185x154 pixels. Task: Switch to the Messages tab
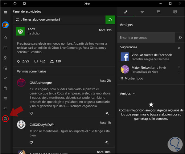(x=158, y=12)
